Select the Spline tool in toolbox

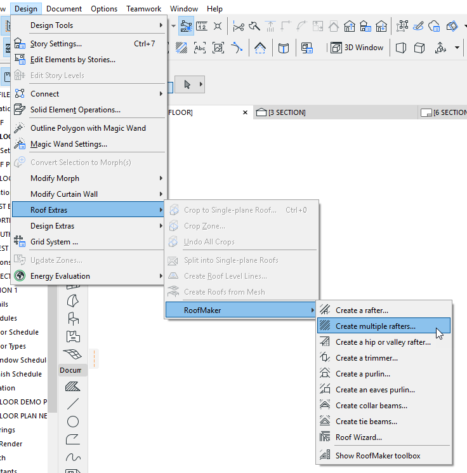point(73,458)
